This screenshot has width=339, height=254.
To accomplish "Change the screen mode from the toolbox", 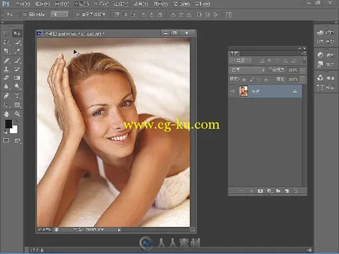I will [17, 140].
